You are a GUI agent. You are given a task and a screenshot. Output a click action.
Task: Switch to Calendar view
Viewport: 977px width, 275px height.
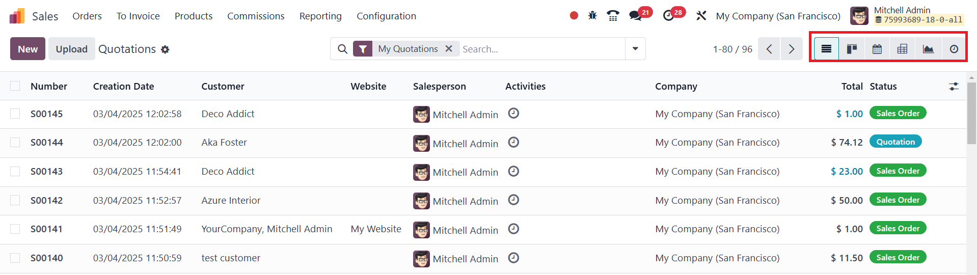[877, 49]
